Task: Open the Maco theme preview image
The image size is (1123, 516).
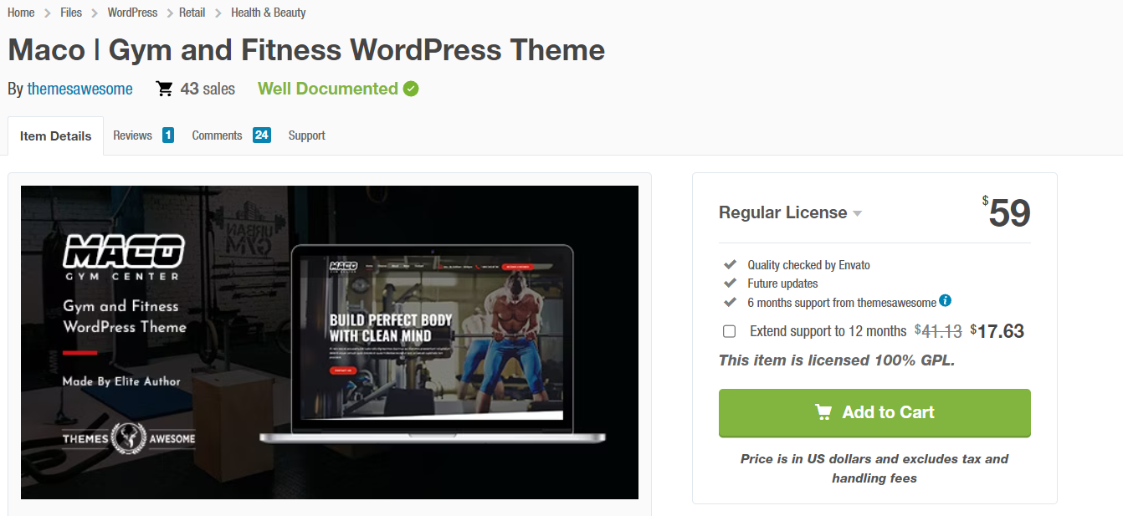Action: pyautogui.click(x=330, y=342)
